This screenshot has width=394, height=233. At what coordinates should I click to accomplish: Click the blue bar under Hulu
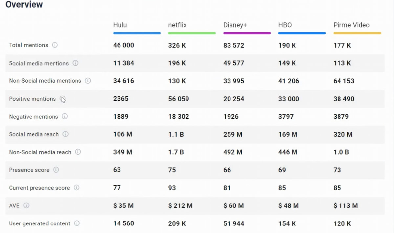[x=137, y=33]
